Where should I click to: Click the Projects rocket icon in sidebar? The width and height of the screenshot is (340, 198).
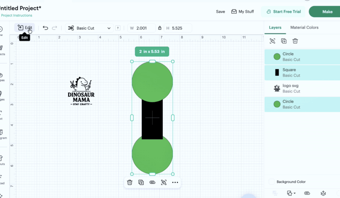[x=1, y=48]
